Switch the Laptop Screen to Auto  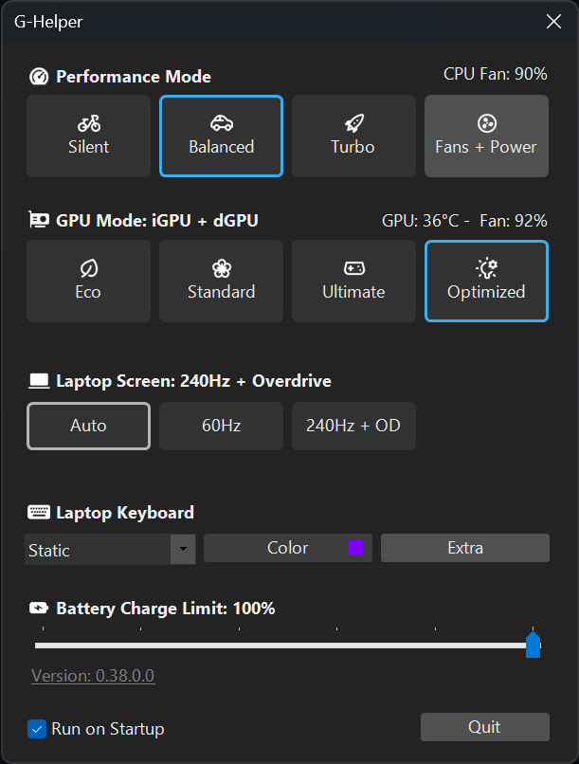(x=88, y=426)
